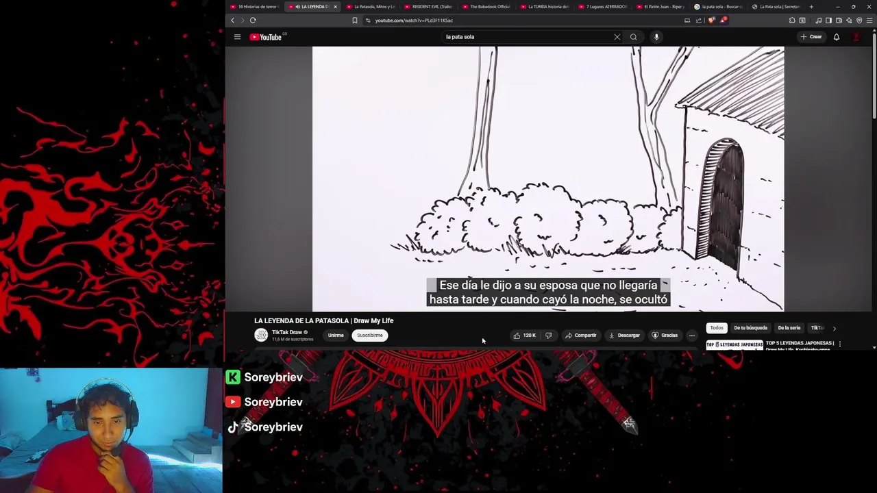Start voice search with the microphone icon
Screen dimensions: 877x493
pos(656,37)
